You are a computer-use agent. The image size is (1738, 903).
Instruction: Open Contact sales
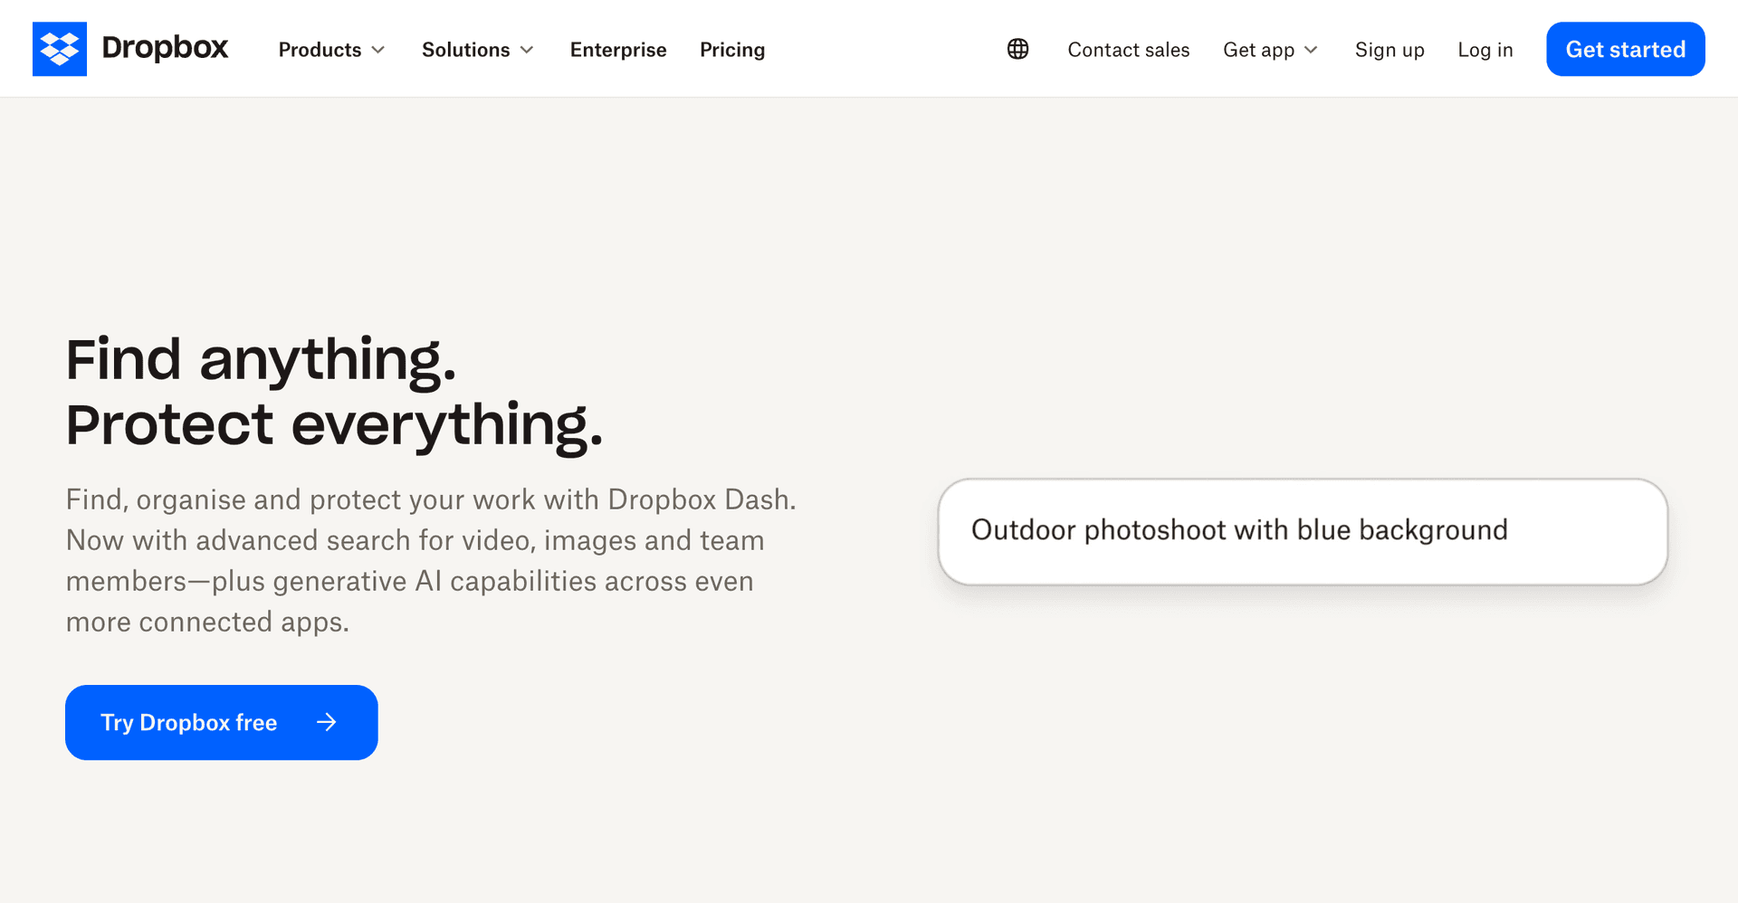tap(1128, 50)
